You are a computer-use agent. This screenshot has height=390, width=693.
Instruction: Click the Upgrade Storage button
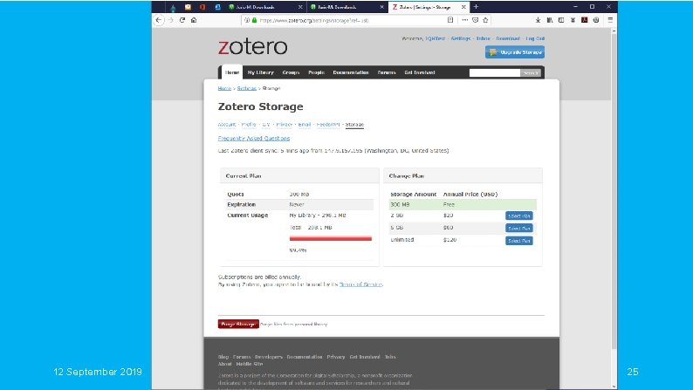pos(514,52)
